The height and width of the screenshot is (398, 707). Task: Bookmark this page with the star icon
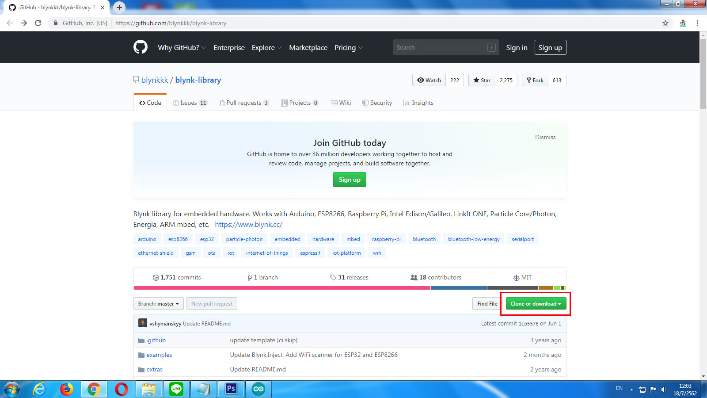click(x=665, y=23)
